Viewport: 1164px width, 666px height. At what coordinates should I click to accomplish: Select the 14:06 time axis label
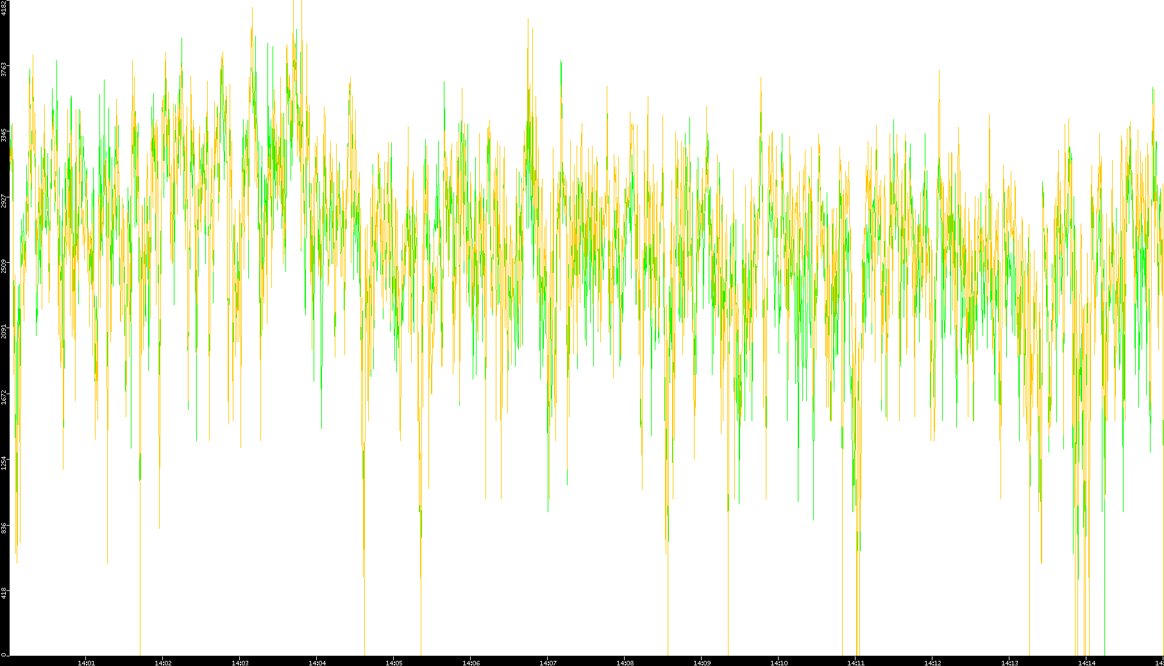(x=471, y=663)
